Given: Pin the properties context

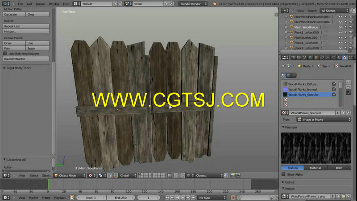Looking at the screenshot, I should pyautogui.click(x=283, y=66).
